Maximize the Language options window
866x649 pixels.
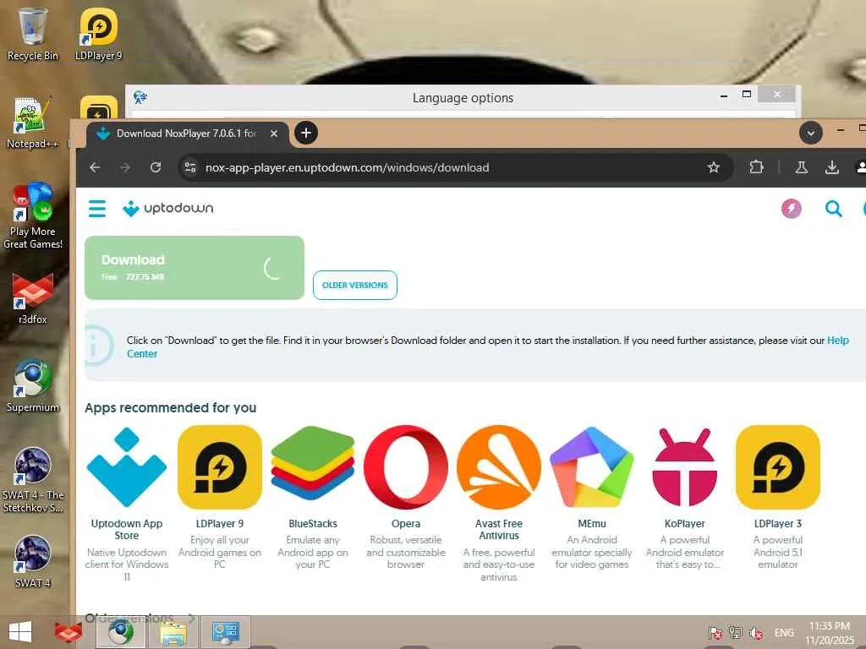[x=747, y=95]
